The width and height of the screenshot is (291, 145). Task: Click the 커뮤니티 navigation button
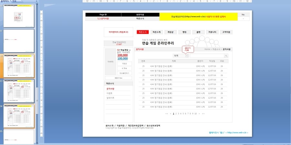(212, 32)
